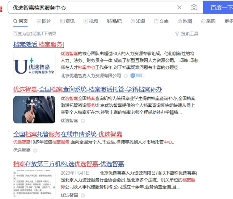Expand the 更多 menu

(229, 21)
